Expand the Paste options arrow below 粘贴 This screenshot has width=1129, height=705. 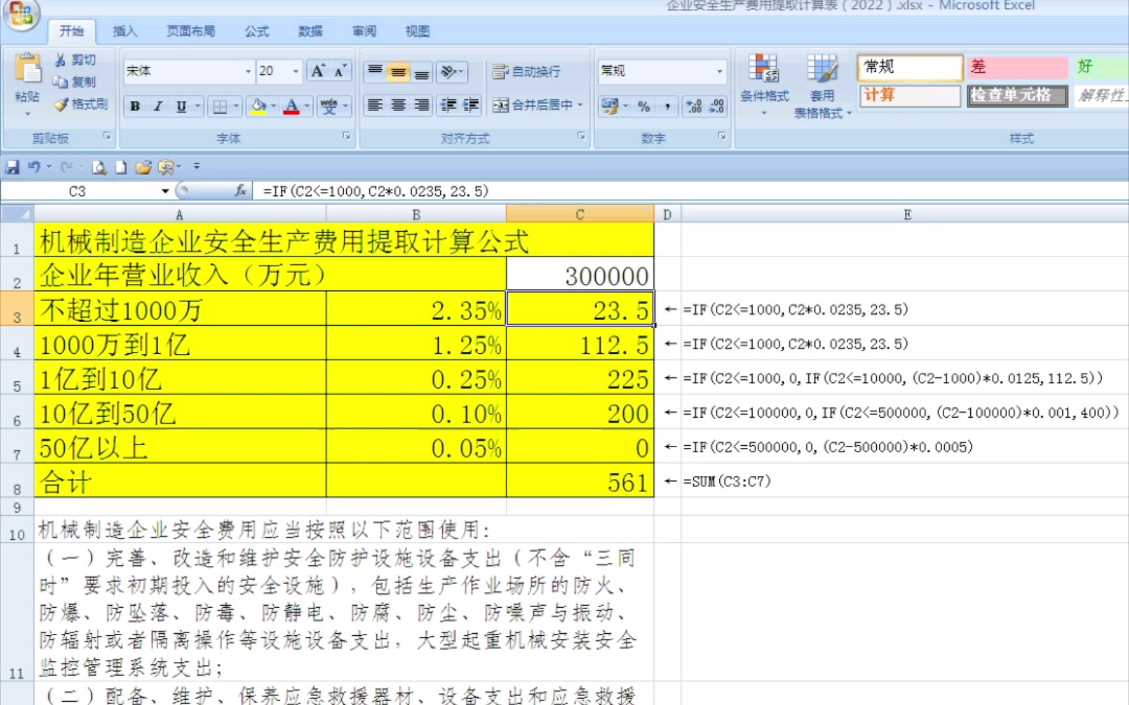click(x=27, y=114)
